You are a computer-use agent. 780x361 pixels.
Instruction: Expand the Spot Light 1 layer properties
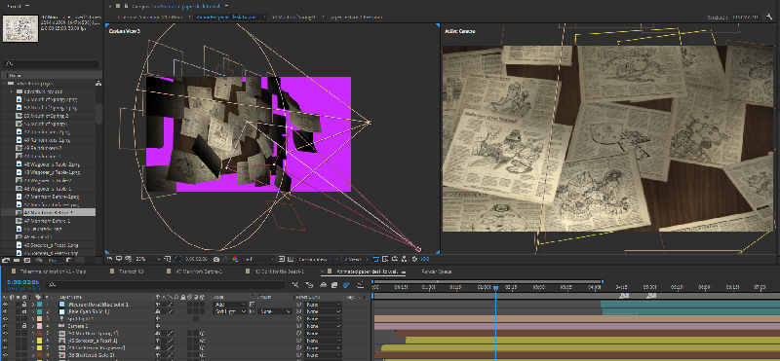coord(33,318)
